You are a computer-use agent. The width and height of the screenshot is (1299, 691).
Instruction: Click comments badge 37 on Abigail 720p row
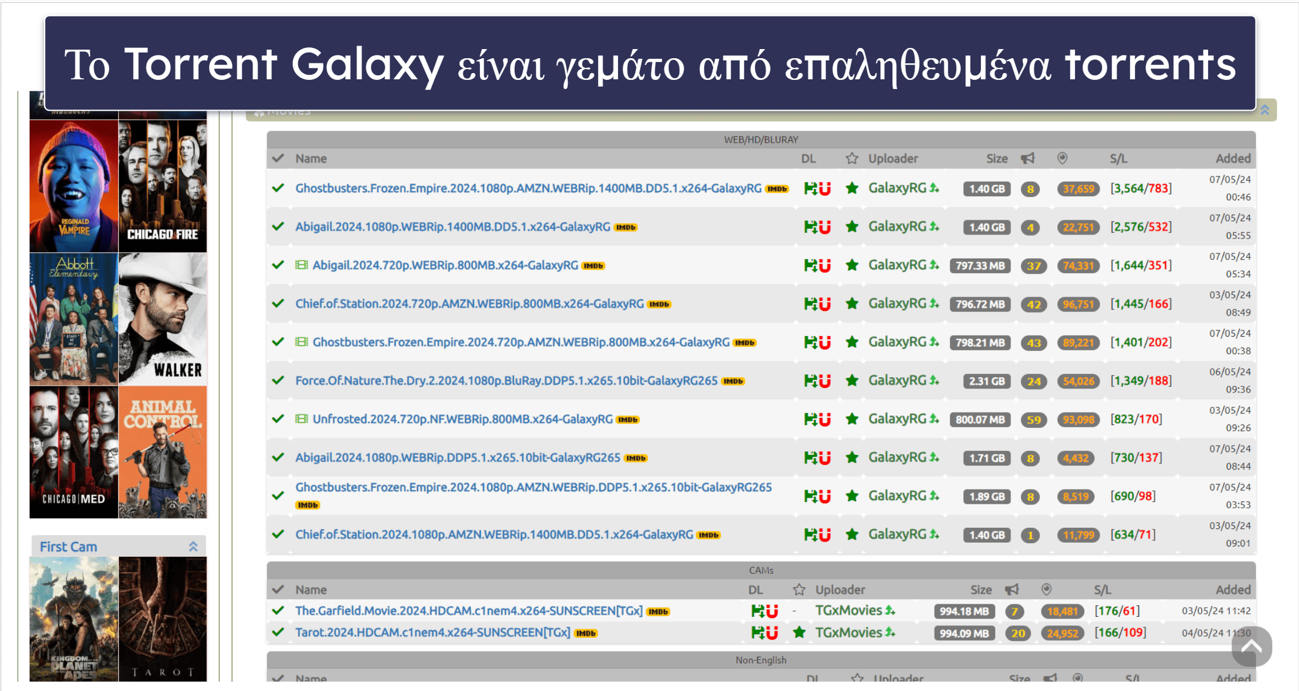[1033, 266]
